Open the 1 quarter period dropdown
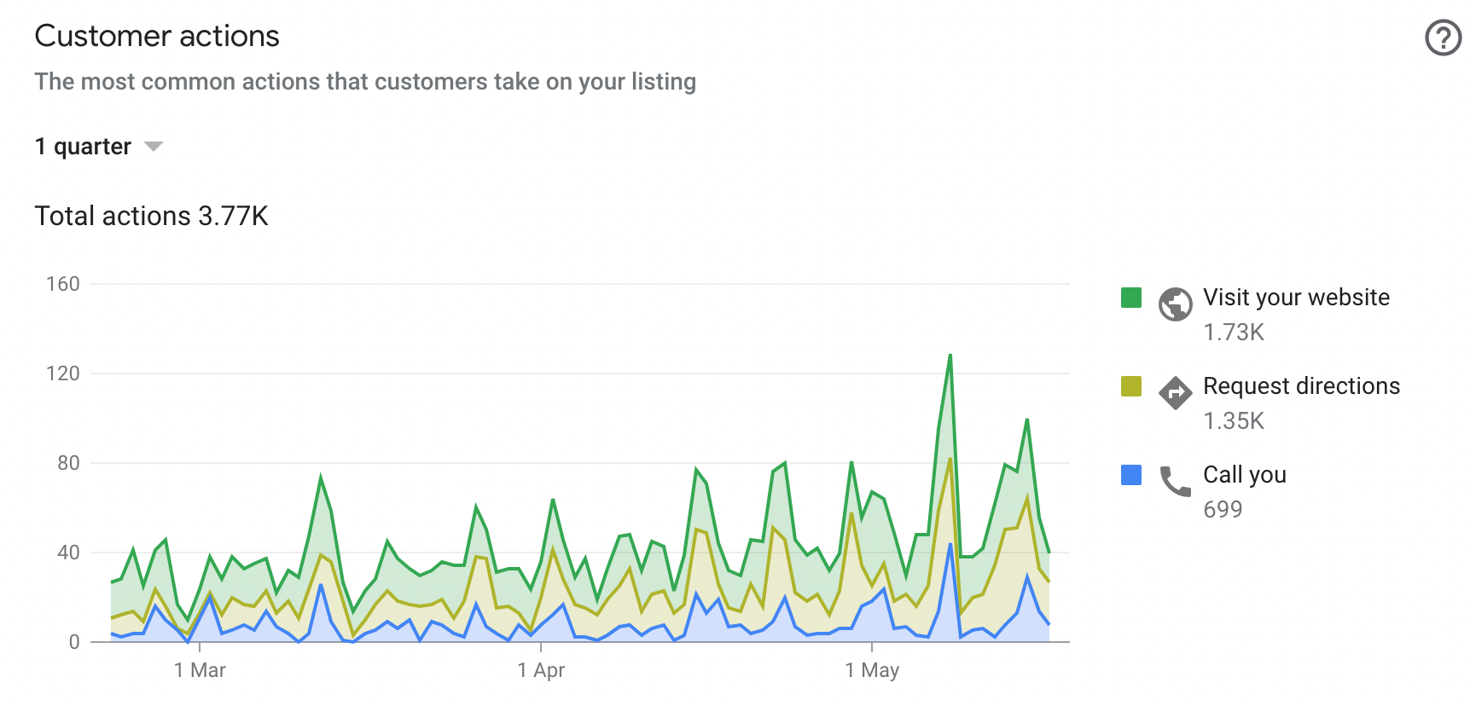 84,147
